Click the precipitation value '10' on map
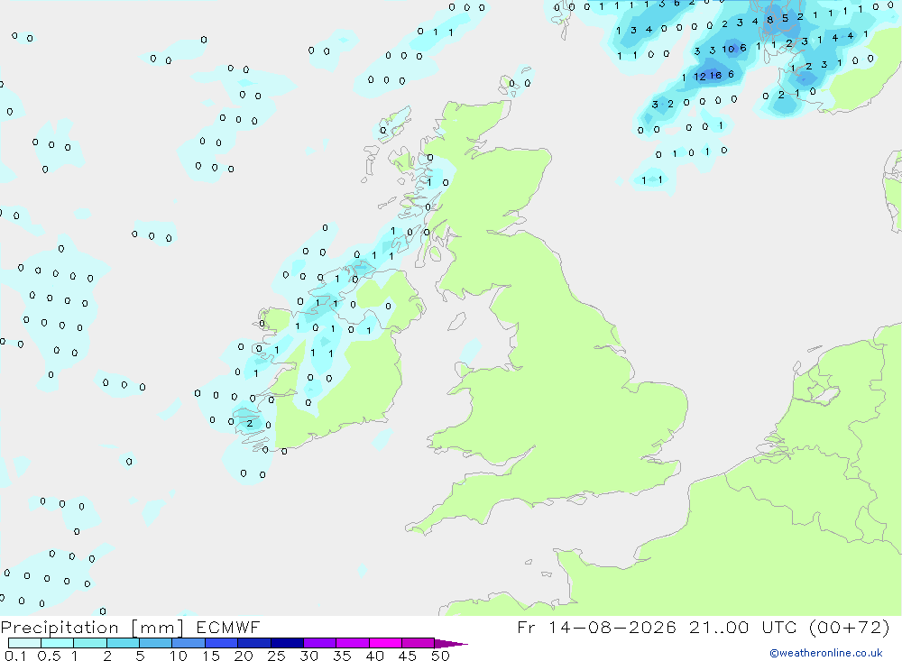 pyautogui.click(x=728, y=50)
